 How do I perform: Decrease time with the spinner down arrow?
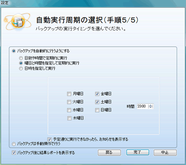click(x=150, y=108)
